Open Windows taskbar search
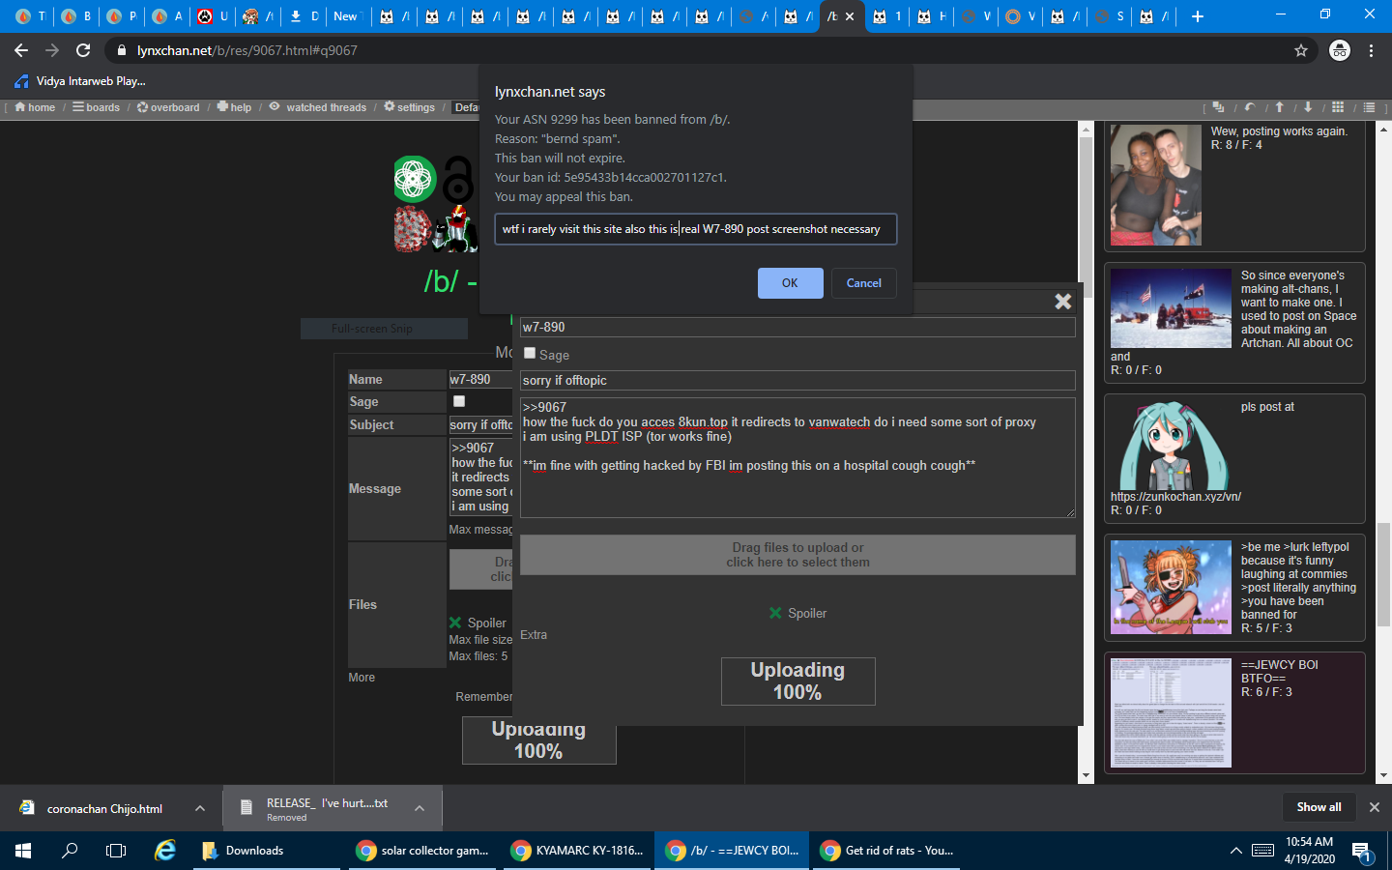The image size is (1392, 870). [70, 851]
